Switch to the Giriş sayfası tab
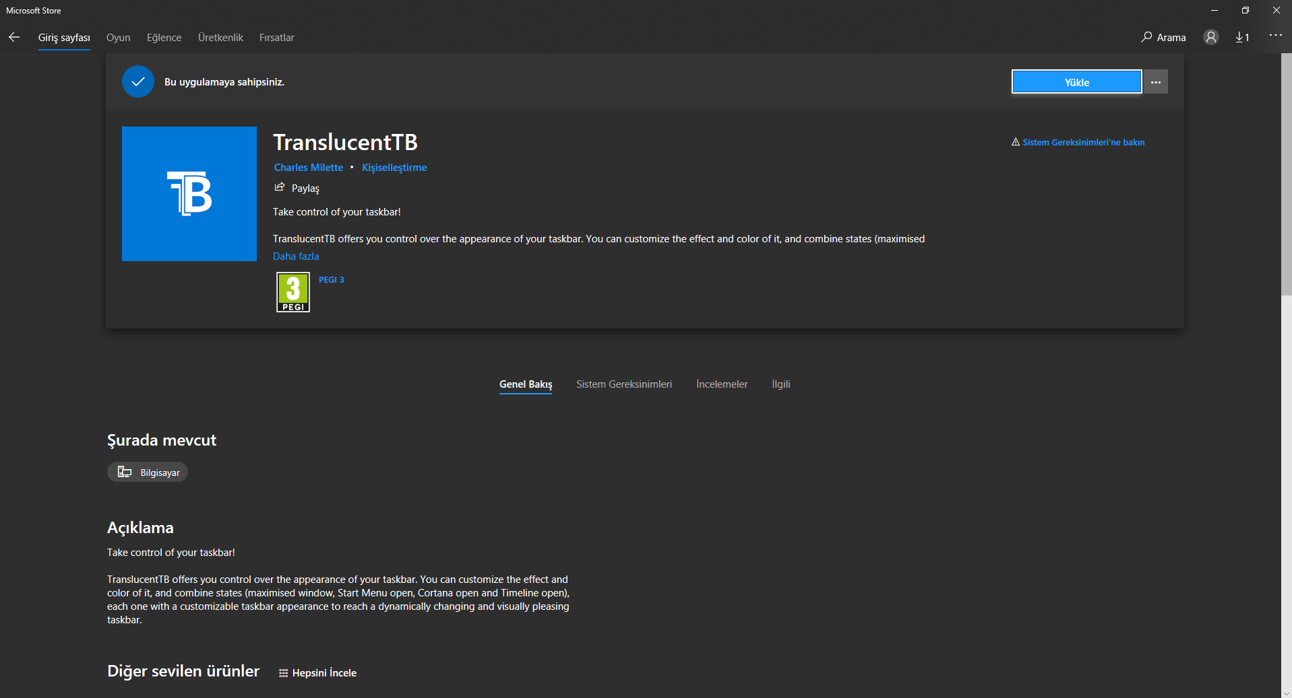This screenshot has width=1292, height=698. [x=64, y=38]
